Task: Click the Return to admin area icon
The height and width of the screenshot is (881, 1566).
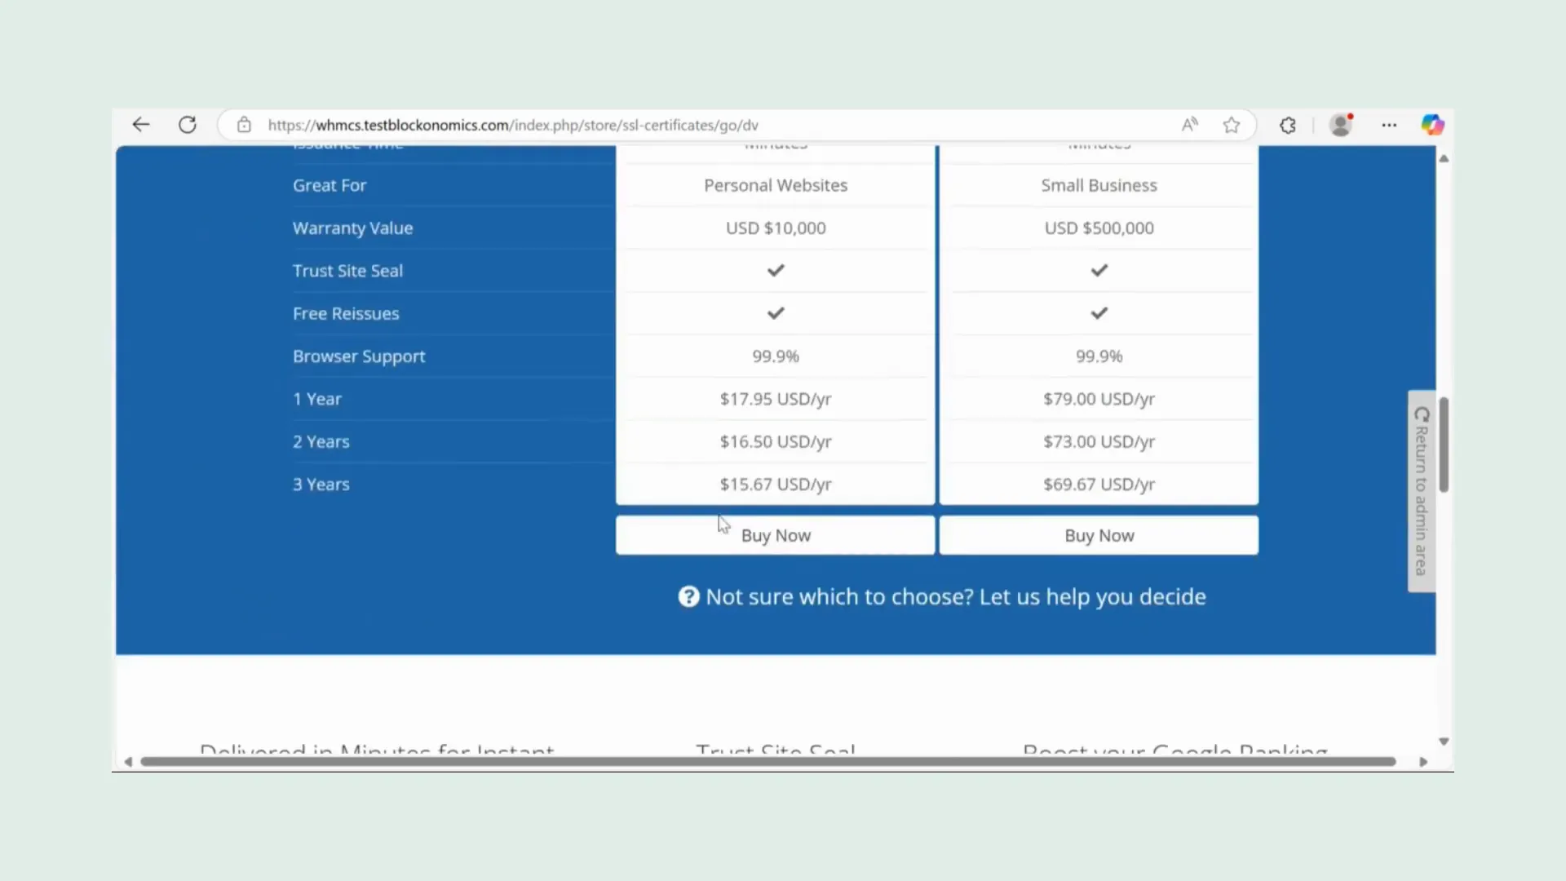Action: click(x=1422, y=413)
